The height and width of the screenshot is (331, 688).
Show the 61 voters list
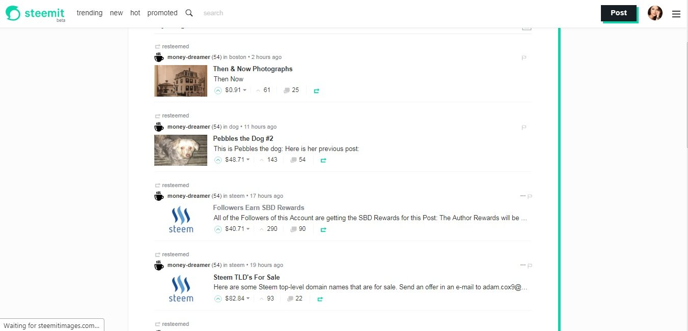pyautogui.click(x=263, y=90)
